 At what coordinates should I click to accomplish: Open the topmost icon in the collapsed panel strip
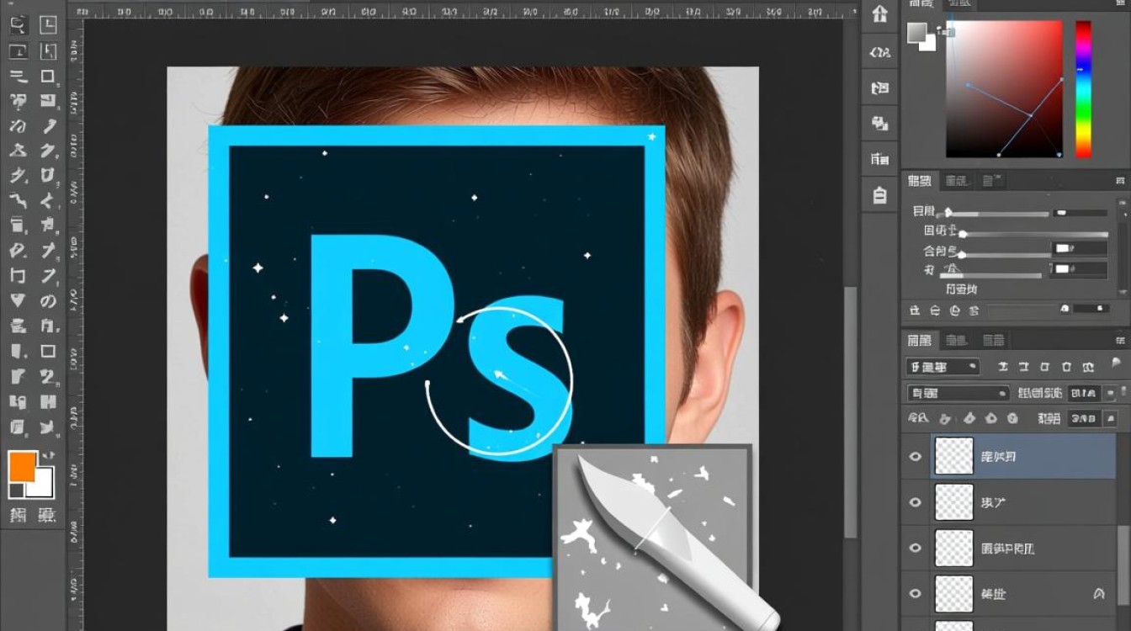point(880,14)
